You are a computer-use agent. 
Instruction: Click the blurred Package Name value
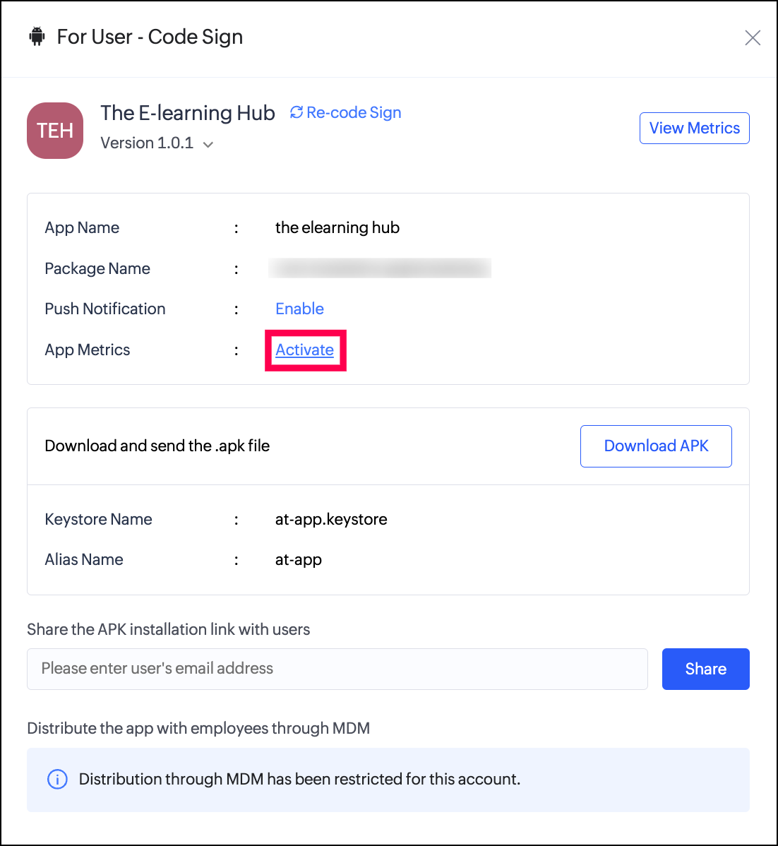pos(379,268)
